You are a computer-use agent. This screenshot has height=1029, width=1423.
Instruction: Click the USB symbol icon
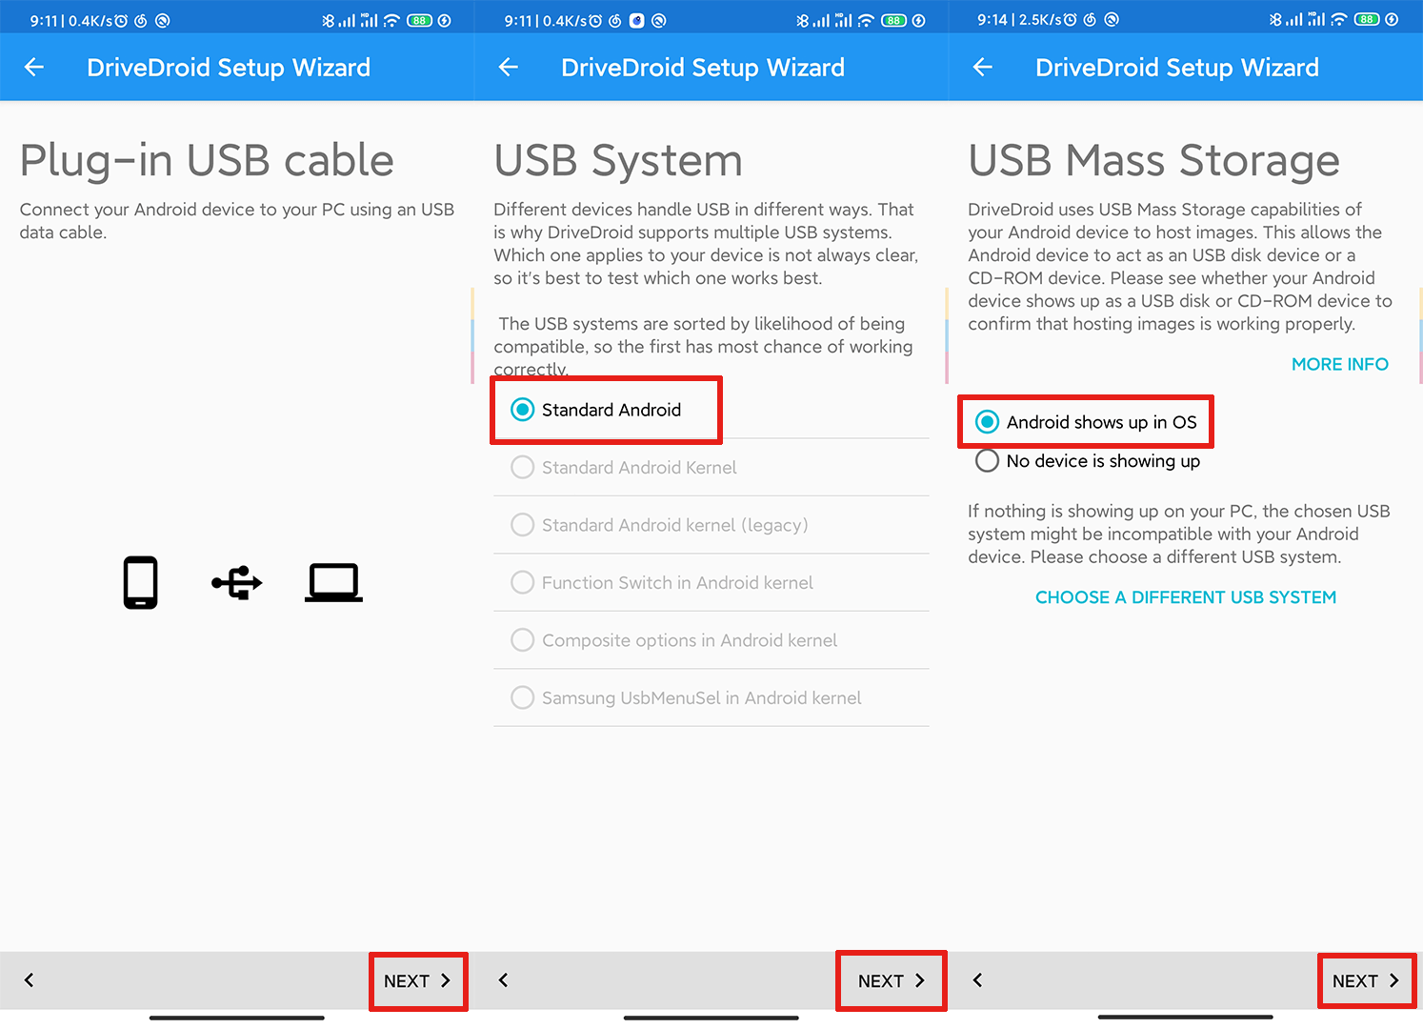237,582
